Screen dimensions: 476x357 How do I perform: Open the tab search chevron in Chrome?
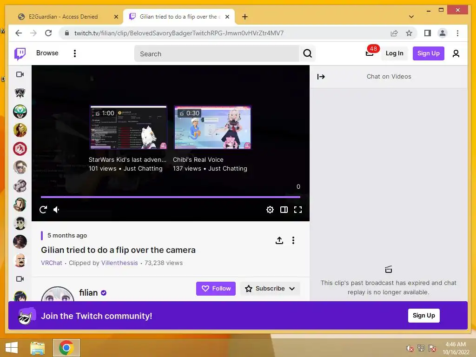tap(411, 17)
